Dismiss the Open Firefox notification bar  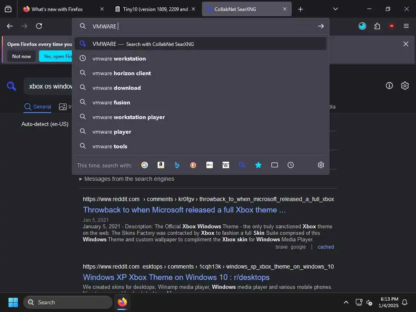click(406, 44)
